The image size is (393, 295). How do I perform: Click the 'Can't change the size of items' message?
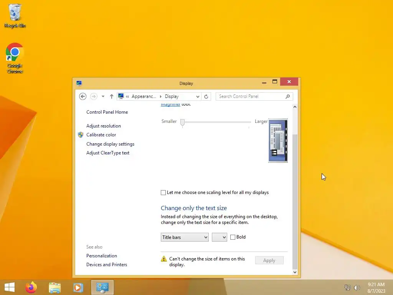tap(207, 262)
